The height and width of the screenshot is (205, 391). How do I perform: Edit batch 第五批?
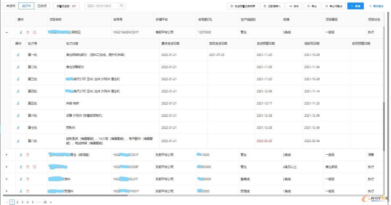pos(18,103)
